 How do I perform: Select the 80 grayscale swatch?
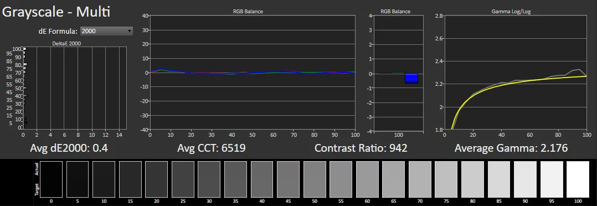472,179
